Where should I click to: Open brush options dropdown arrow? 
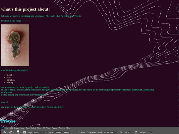(x=21, y=132)
